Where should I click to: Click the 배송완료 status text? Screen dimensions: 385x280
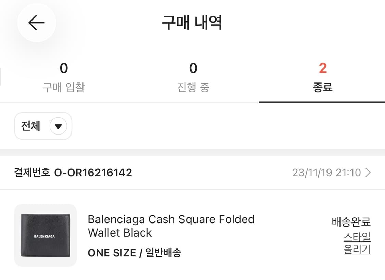[x=351, y=222]
